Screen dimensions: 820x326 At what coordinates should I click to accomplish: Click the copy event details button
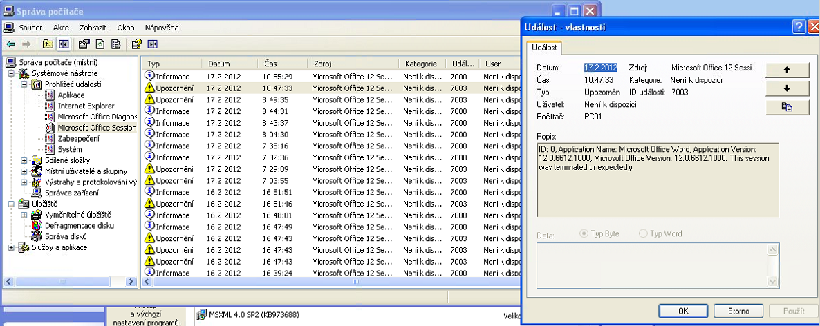point(787,106)
